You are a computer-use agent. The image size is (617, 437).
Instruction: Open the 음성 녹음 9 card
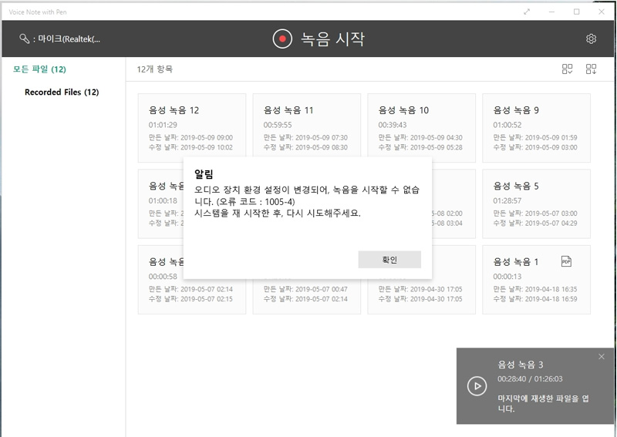(536, 128)
